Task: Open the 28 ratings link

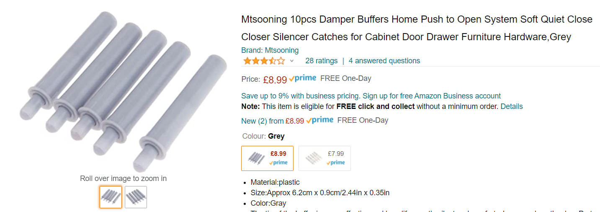Action: pyautogui.click(x=321, y=61)
